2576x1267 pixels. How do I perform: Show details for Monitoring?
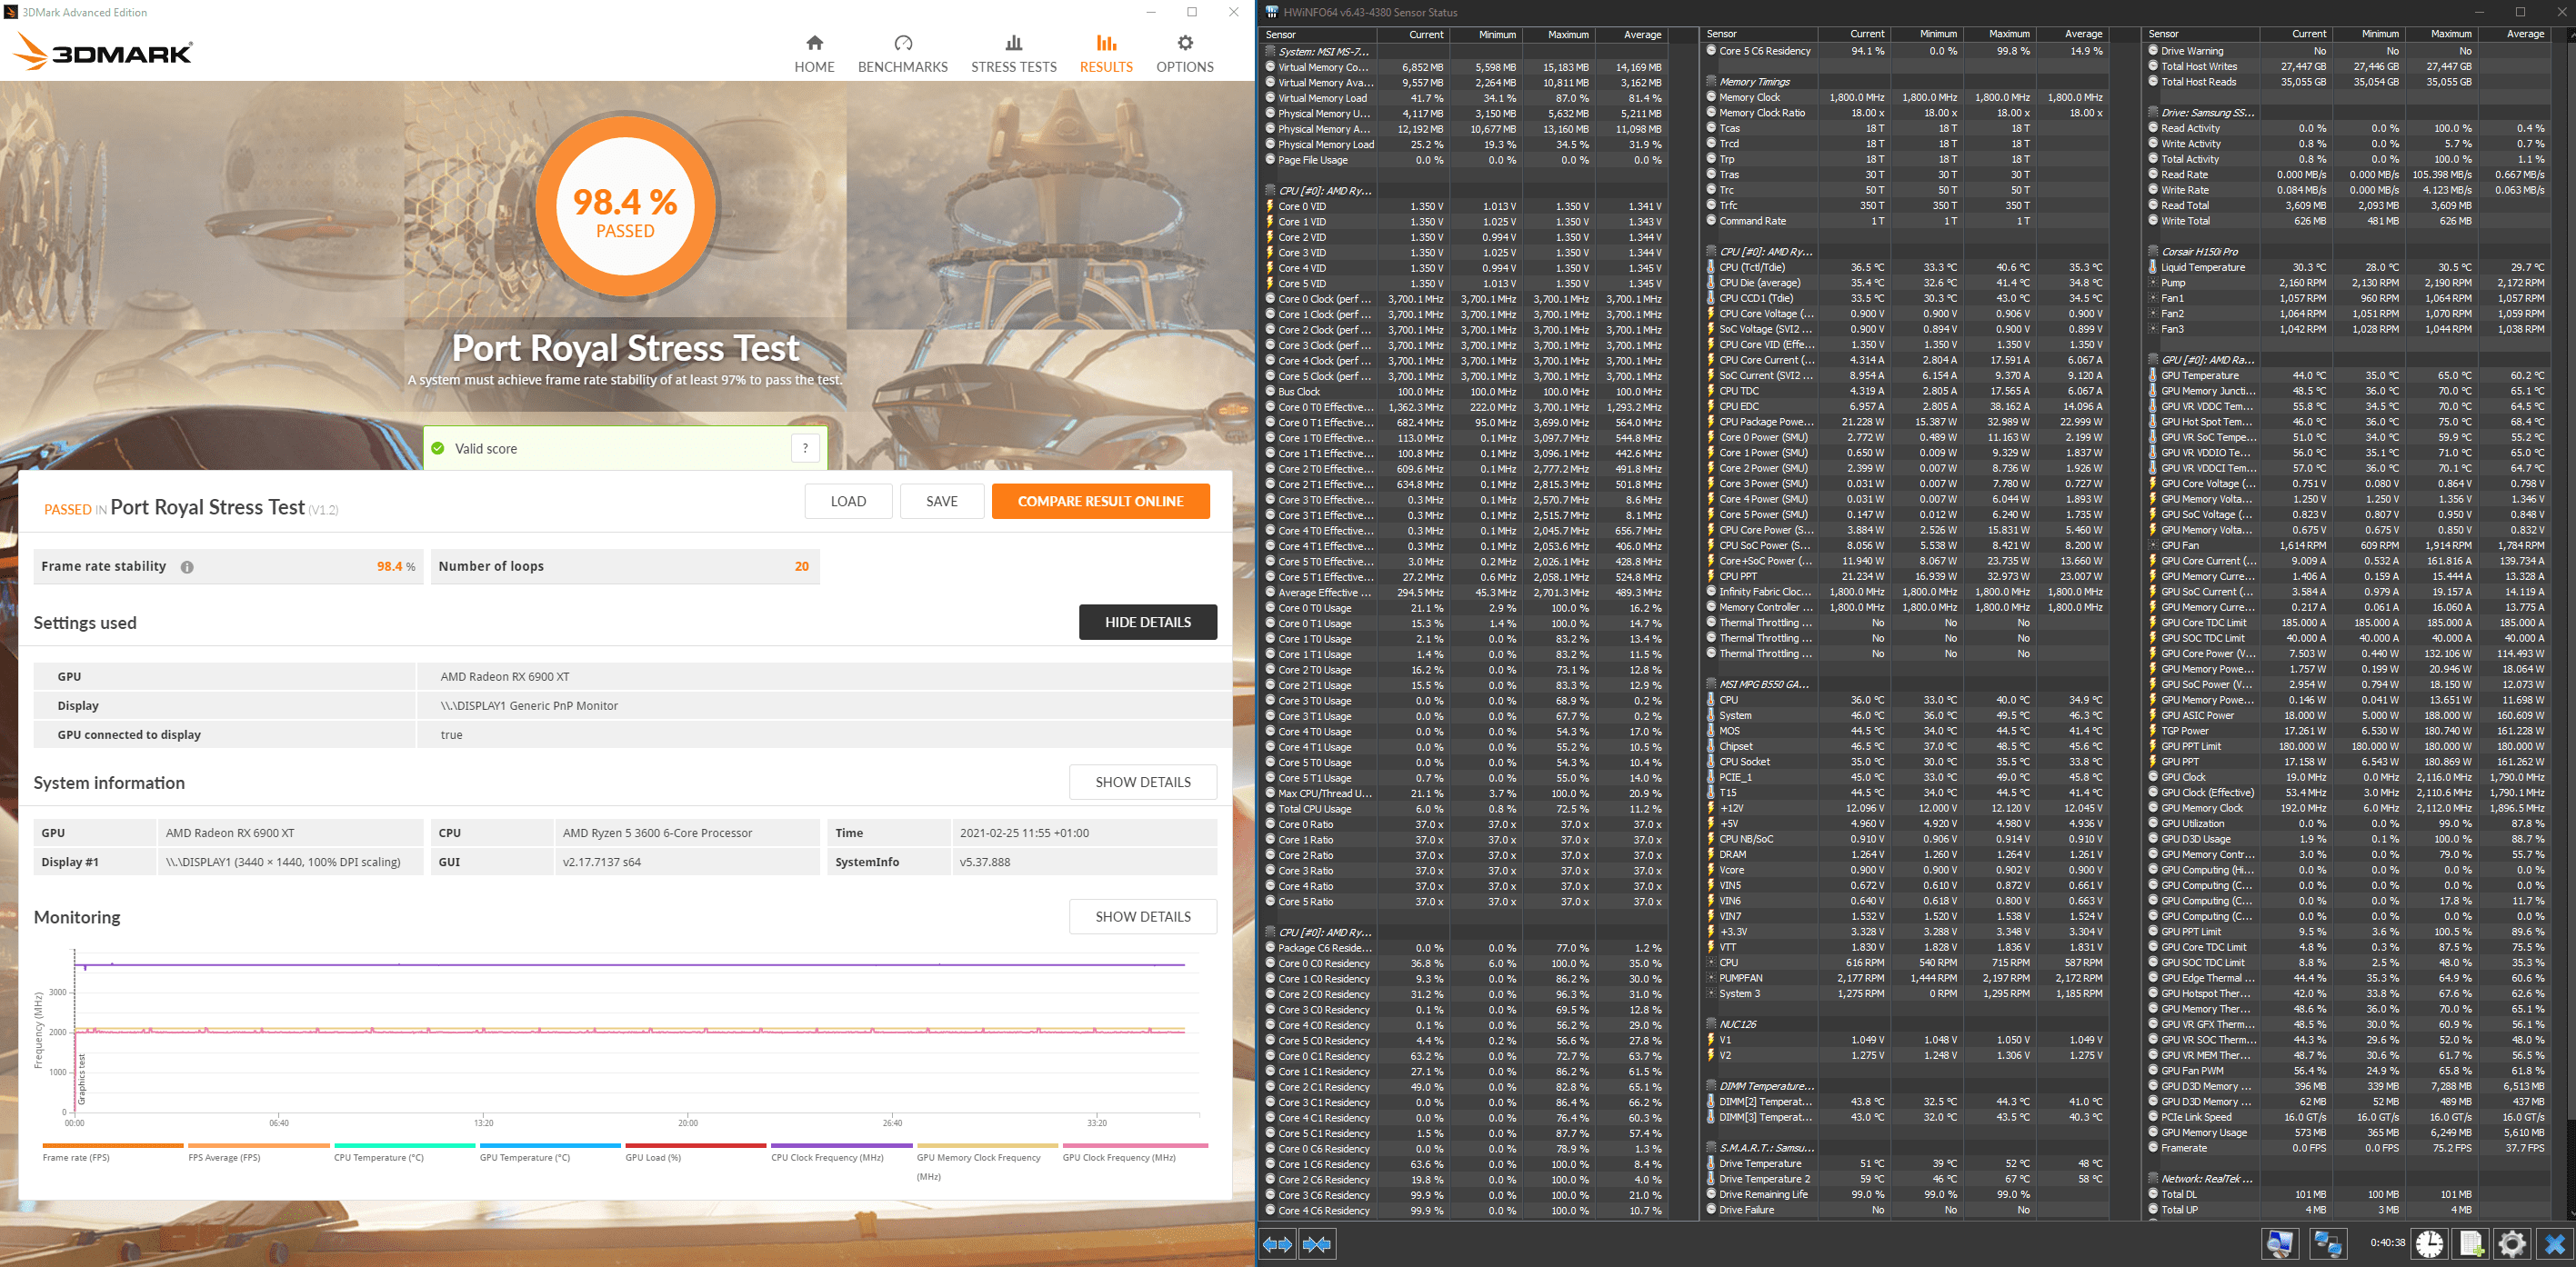1143,916
